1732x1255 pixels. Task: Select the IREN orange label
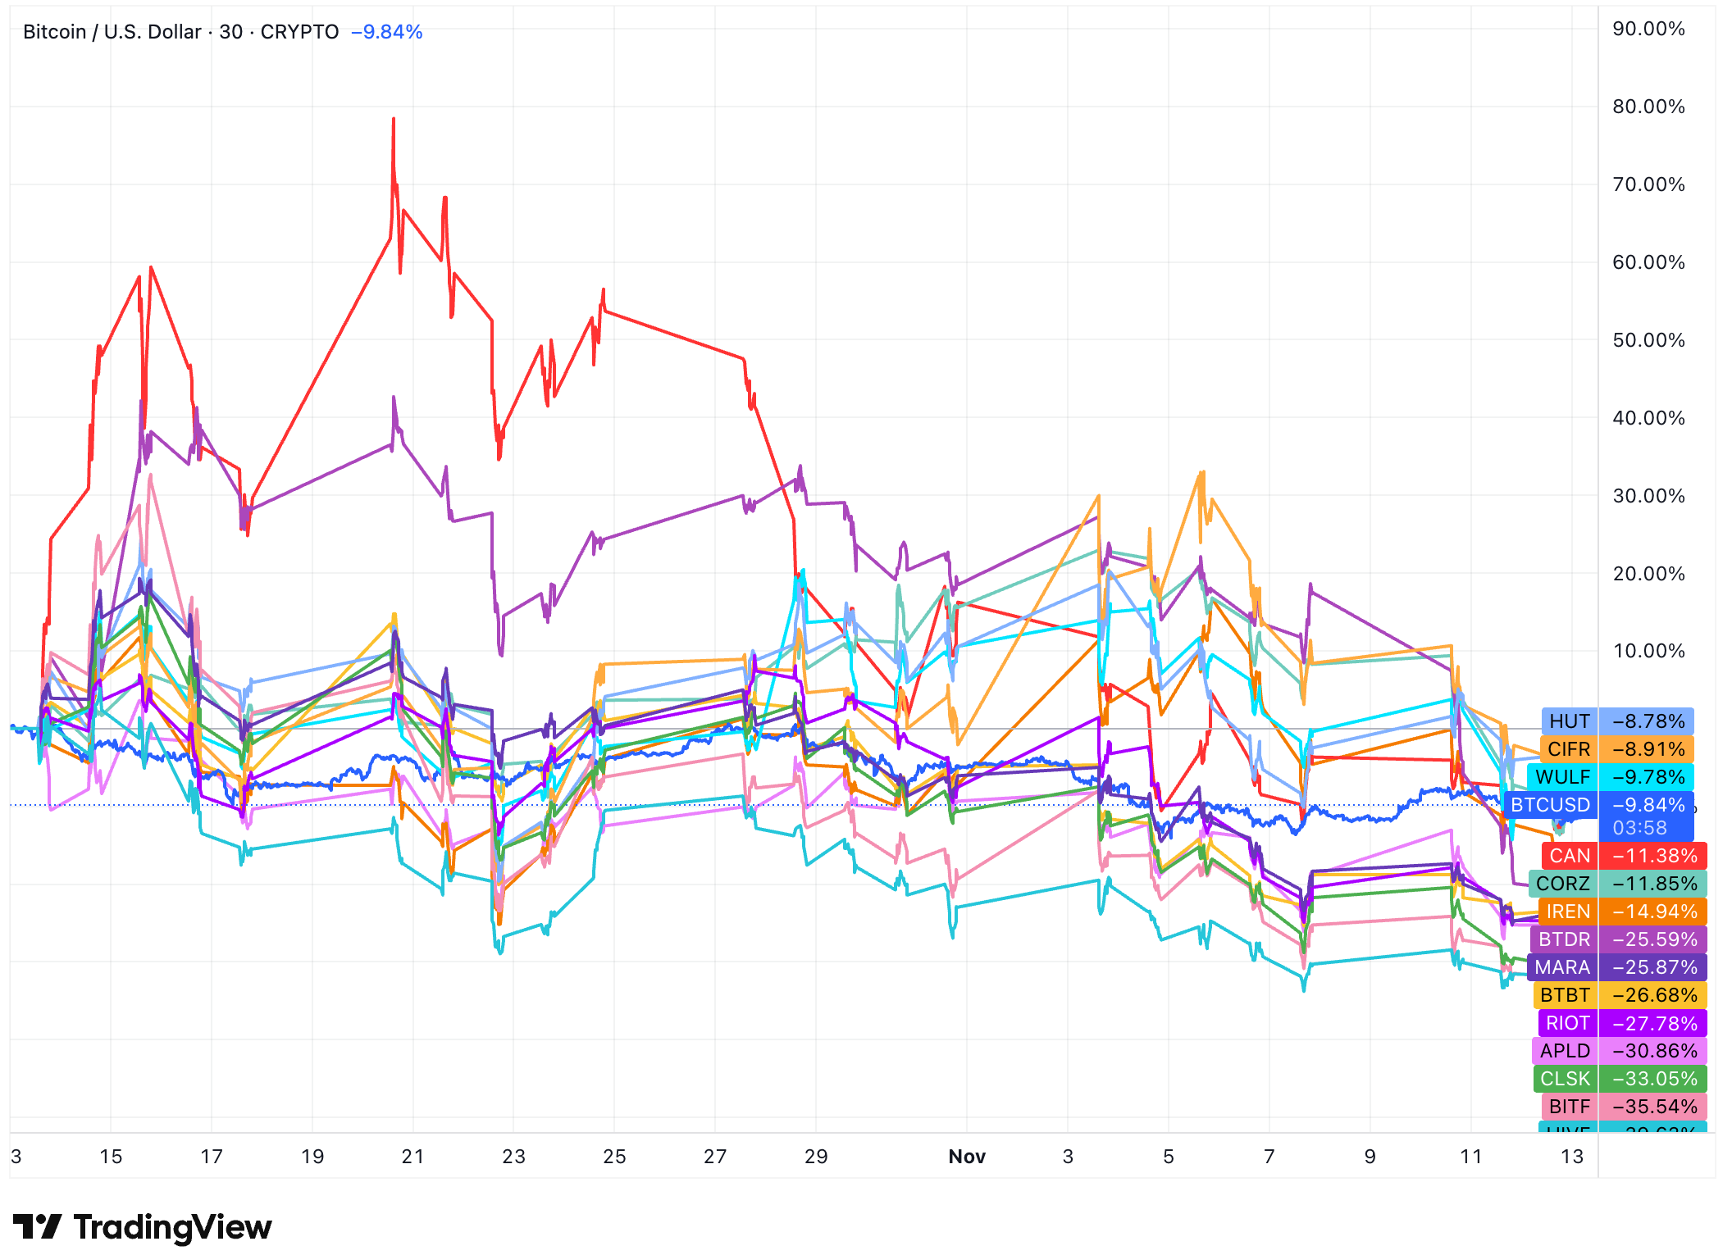tap(1567, 912)
